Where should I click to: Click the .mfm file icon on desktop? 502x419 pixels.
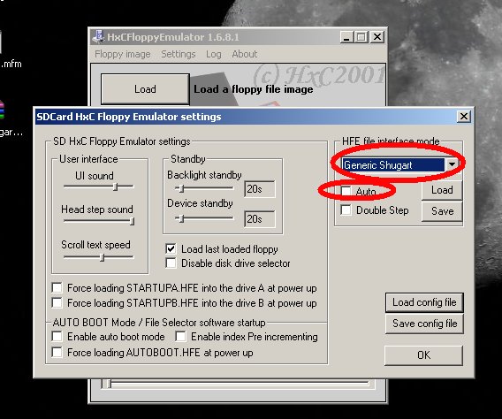click(1, 42)
